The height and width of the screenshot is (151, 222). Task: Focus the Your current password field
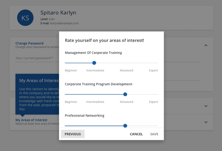[37, 58]
